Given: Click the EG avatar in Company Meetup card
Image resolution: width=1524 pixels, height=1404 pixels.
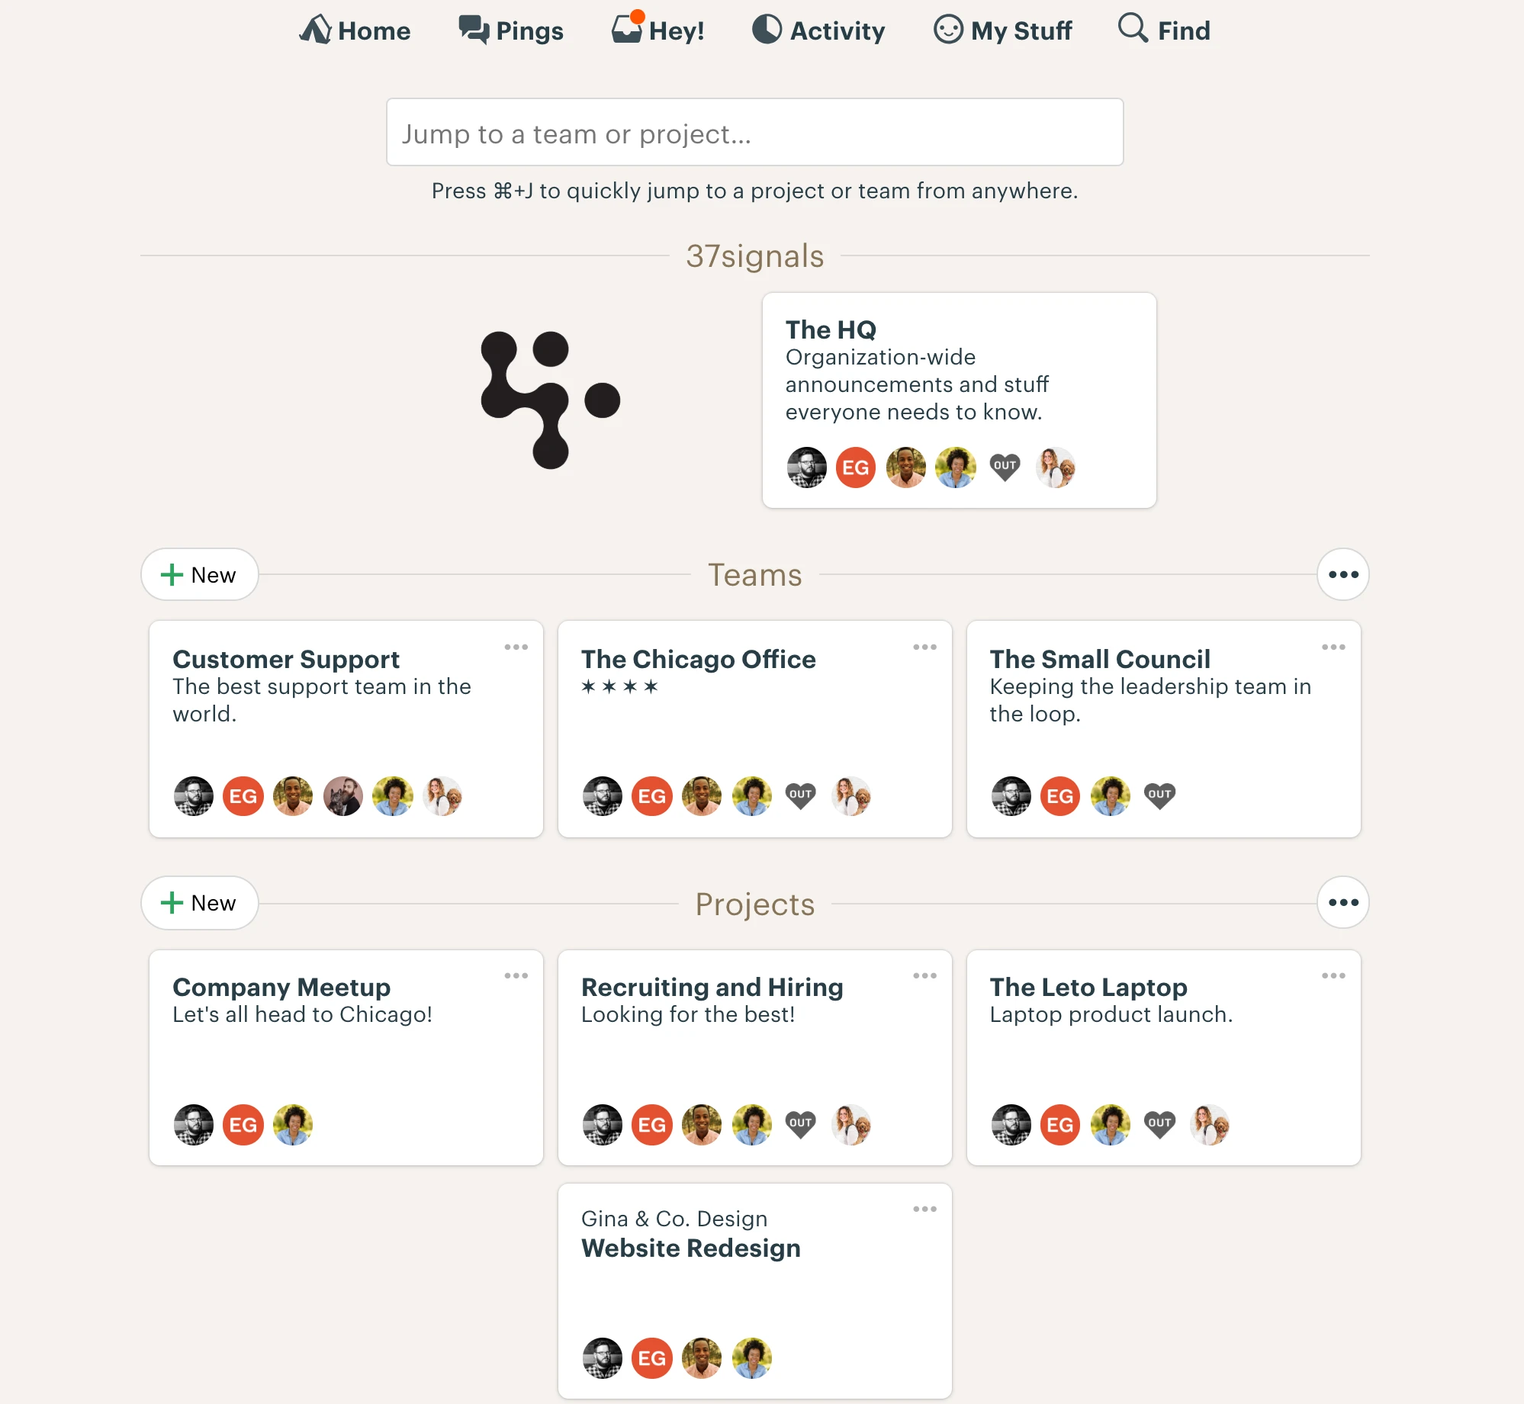Looking at the screenshot, I should [x=243, y=1125].
